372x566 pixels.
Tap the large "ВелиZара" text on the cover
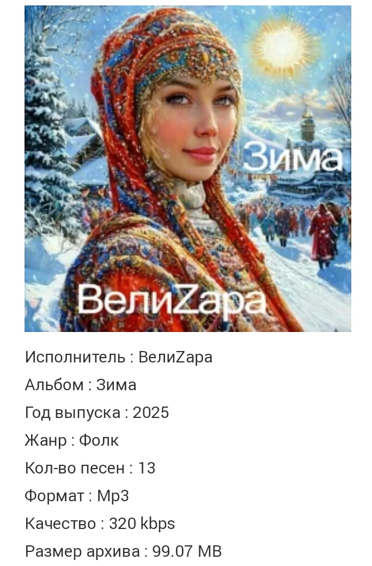coord(171,300)
